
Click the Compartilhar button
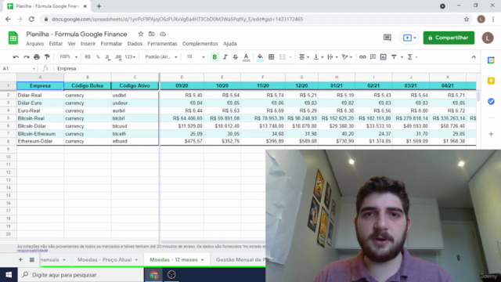[449, 38]
